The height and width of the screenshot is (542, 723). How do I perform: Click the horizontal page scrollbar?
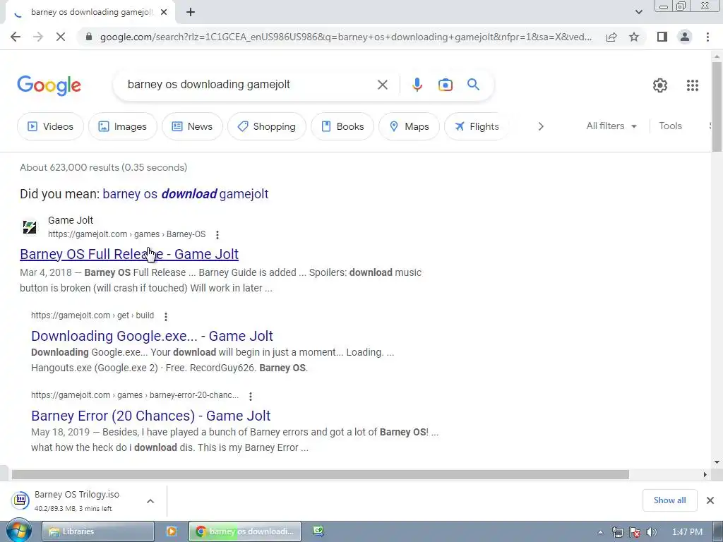click(321, 475)
